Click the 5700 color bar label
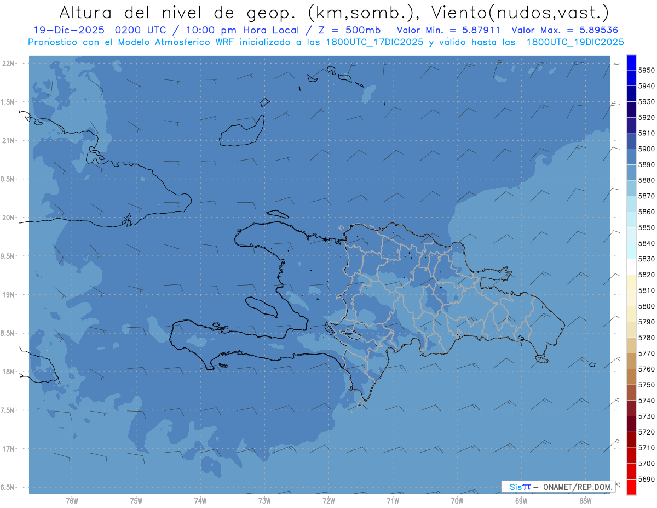The image size is (657, 508). tap(647, 463)
